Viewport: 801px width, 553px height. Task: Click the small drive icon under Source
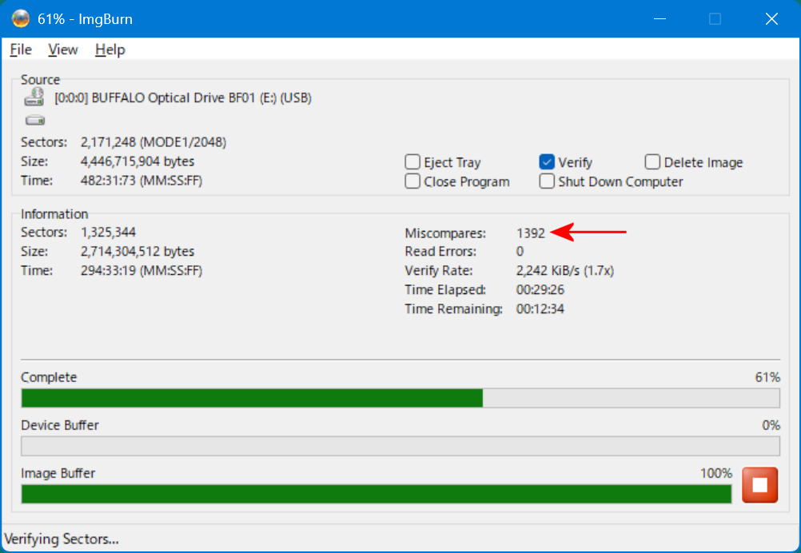click(x=35, y=121)
